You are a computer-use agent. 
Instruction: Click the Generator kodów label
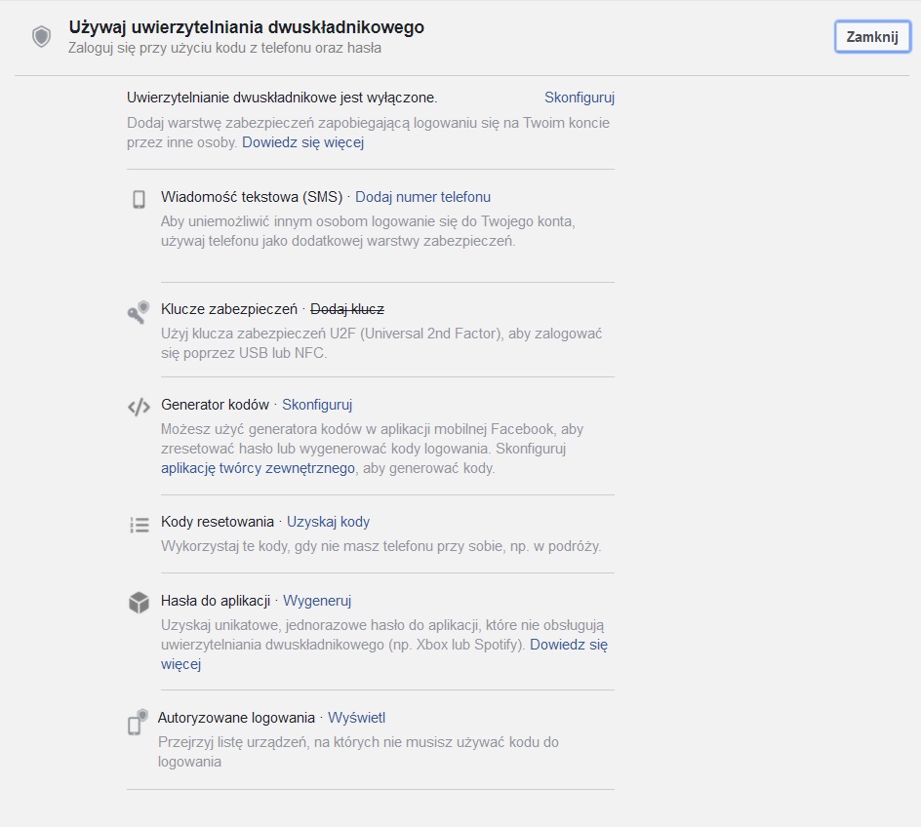[215, 405]
